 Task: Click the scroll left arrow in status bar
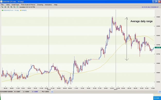click(x=52, y=92)
